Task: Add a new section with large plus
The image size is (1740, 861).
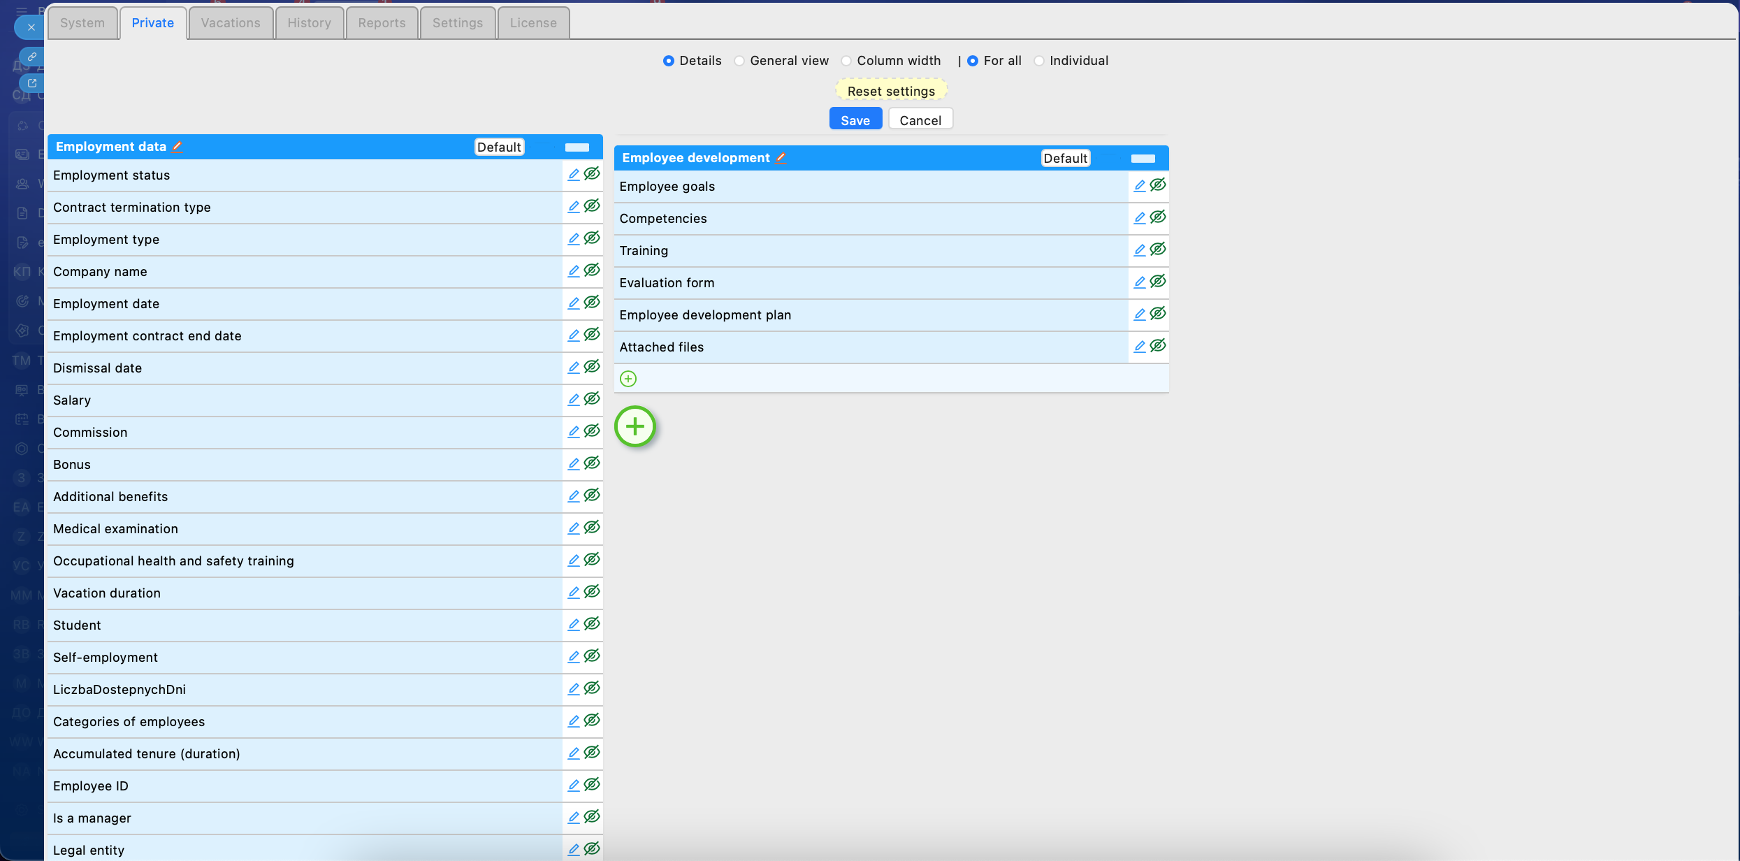Action: tap(635, 426)
